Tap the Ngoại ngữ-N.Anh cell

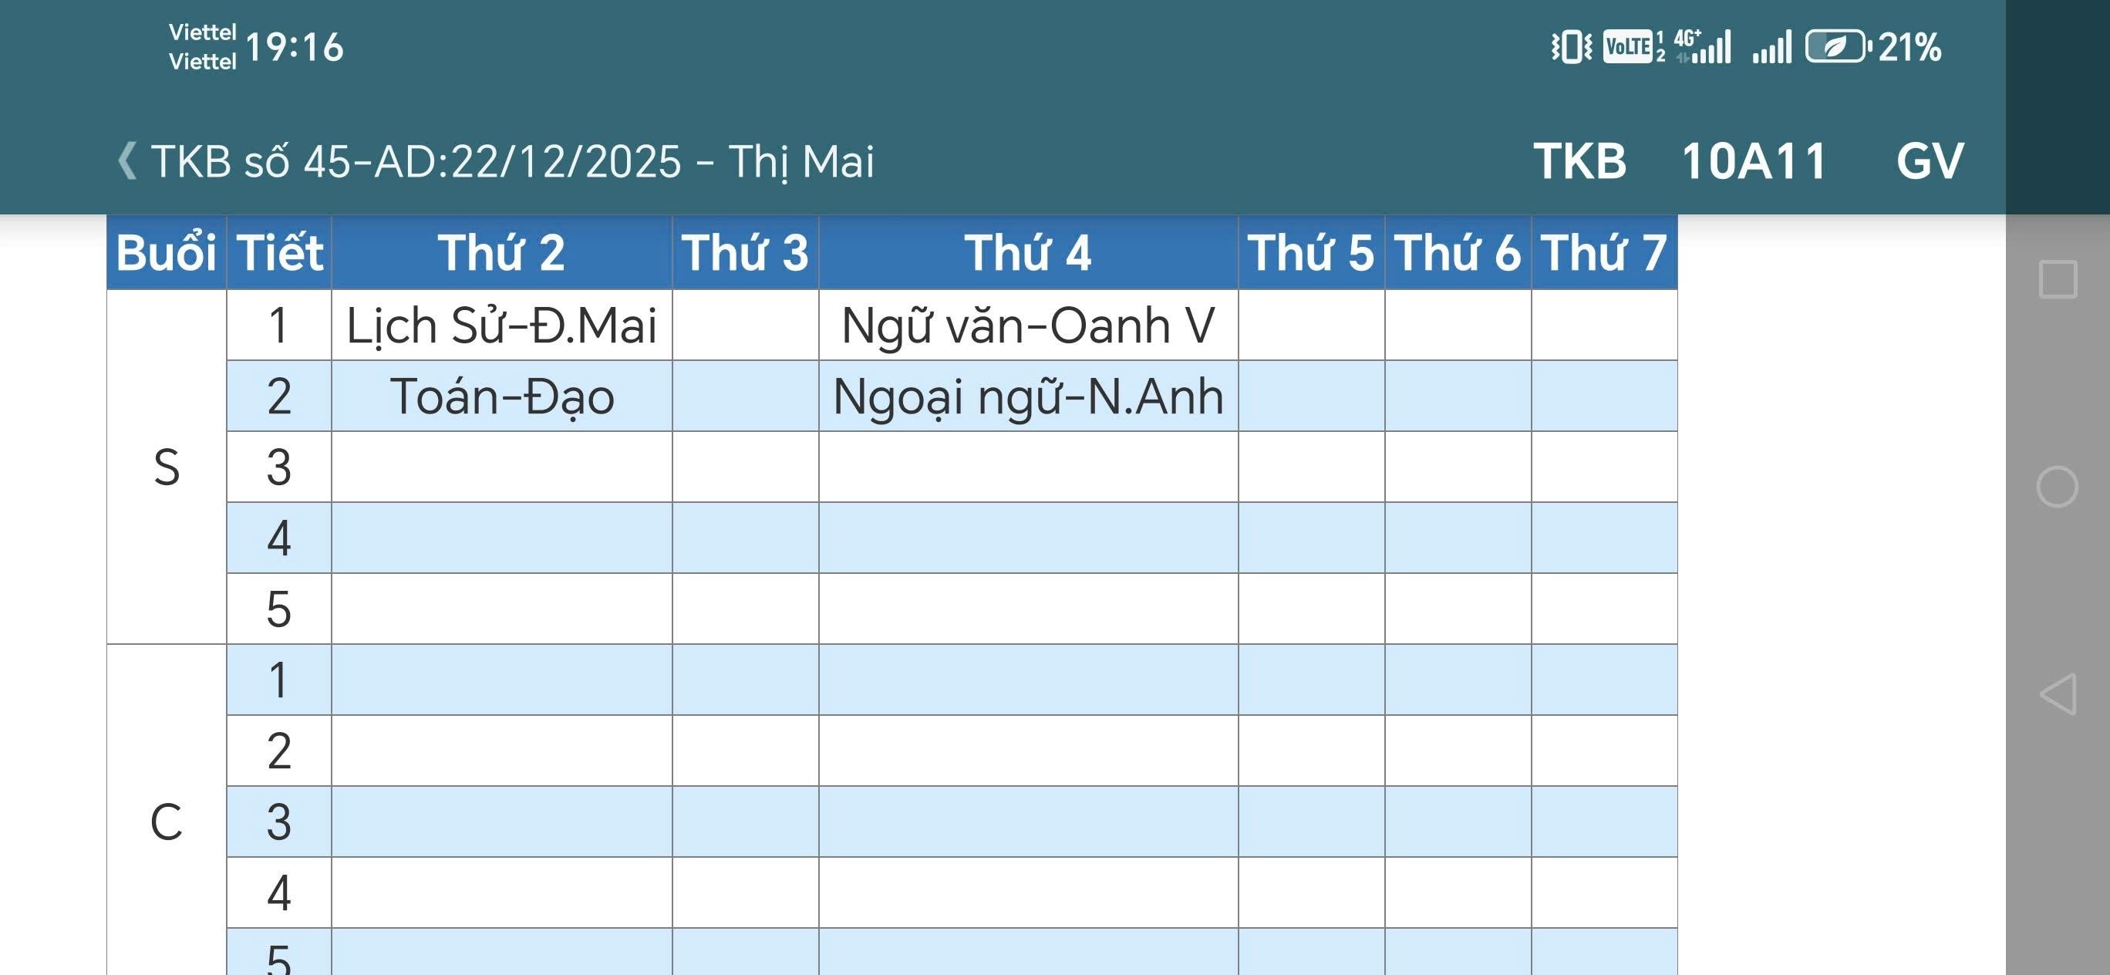(1028, 396)
